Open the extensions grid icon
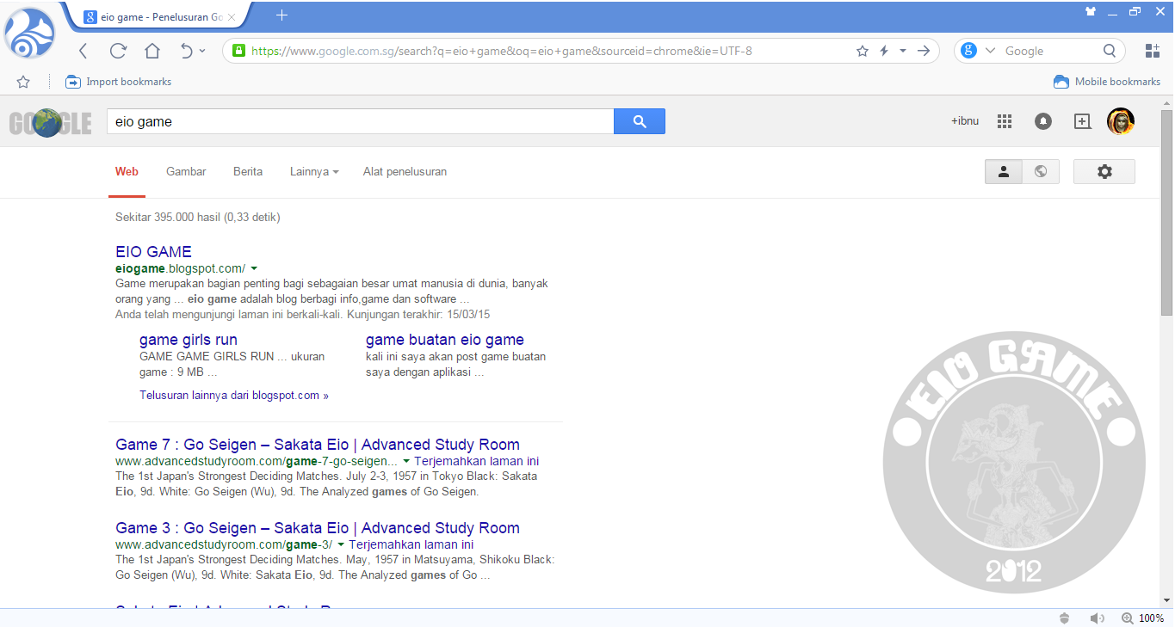 click(x=1153, y=51)
